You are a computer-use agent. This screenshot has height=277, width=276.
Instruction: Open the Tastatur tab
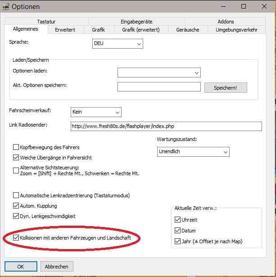[46, 22]
